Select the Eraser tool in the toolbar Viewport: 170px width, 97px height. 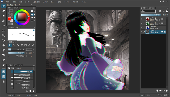point(3,11)
